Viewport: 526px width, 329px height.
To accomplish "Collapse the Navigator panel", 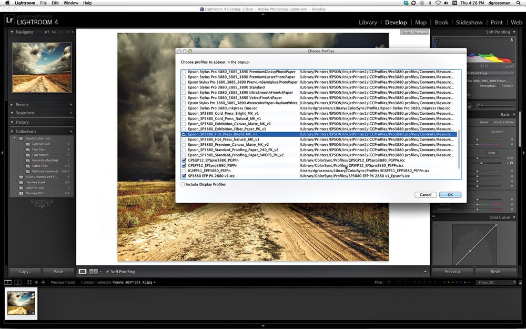I will point(12,32).
